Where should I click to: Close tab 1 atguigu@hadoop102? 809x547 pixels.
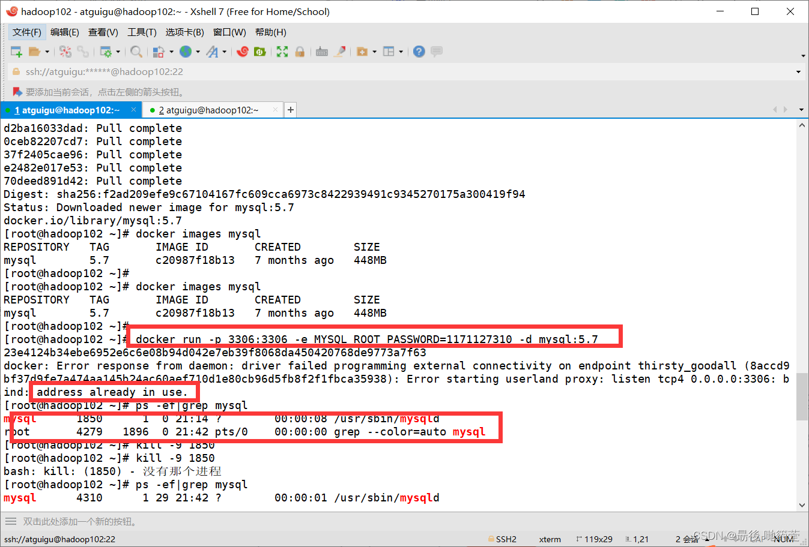pyautogui.click(x=133, y=110)
